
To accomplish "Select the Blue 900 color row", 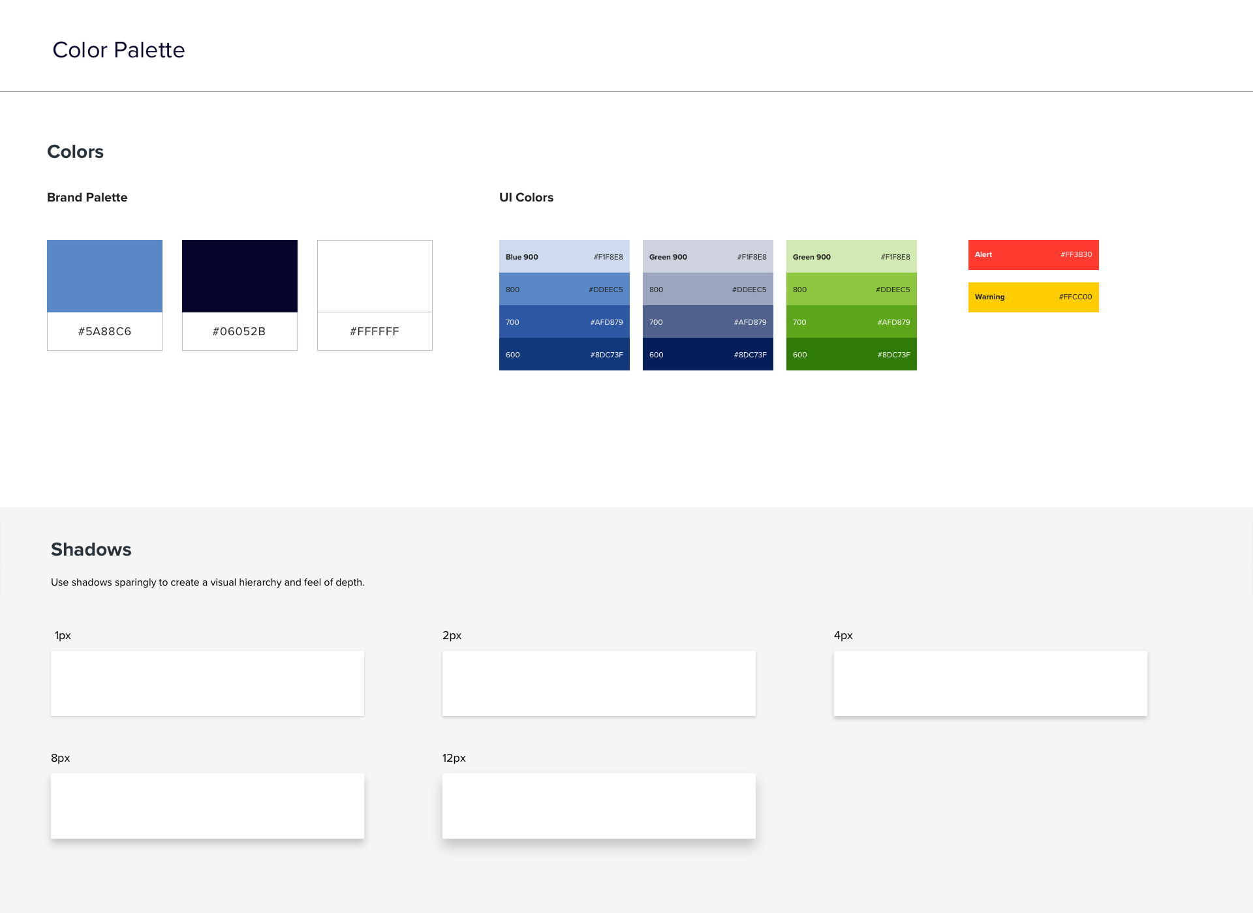I will [x=564, y=257].
